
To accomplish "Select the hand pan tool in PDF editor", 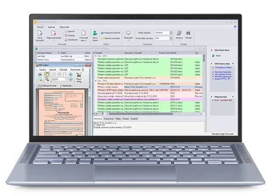I will click(47, 74).
